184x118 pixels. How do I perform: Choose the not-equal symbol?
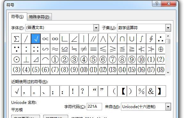pyautogui.click(x=84, y=49)
